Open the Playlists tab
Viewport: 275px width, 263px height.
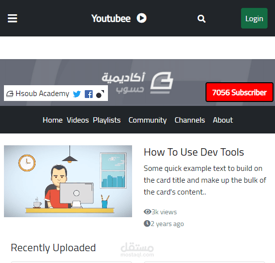106,120
